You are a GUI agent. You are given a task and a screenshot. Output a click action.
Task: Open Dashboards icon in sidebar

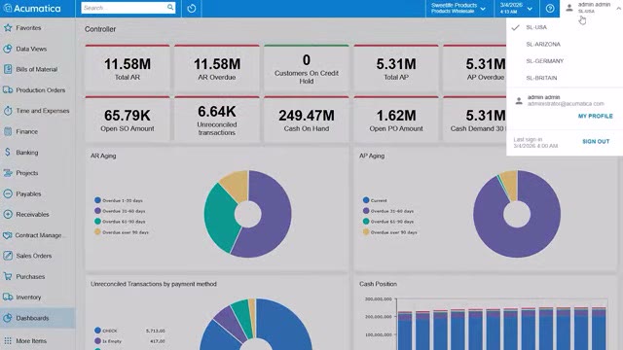pos(8,318)
